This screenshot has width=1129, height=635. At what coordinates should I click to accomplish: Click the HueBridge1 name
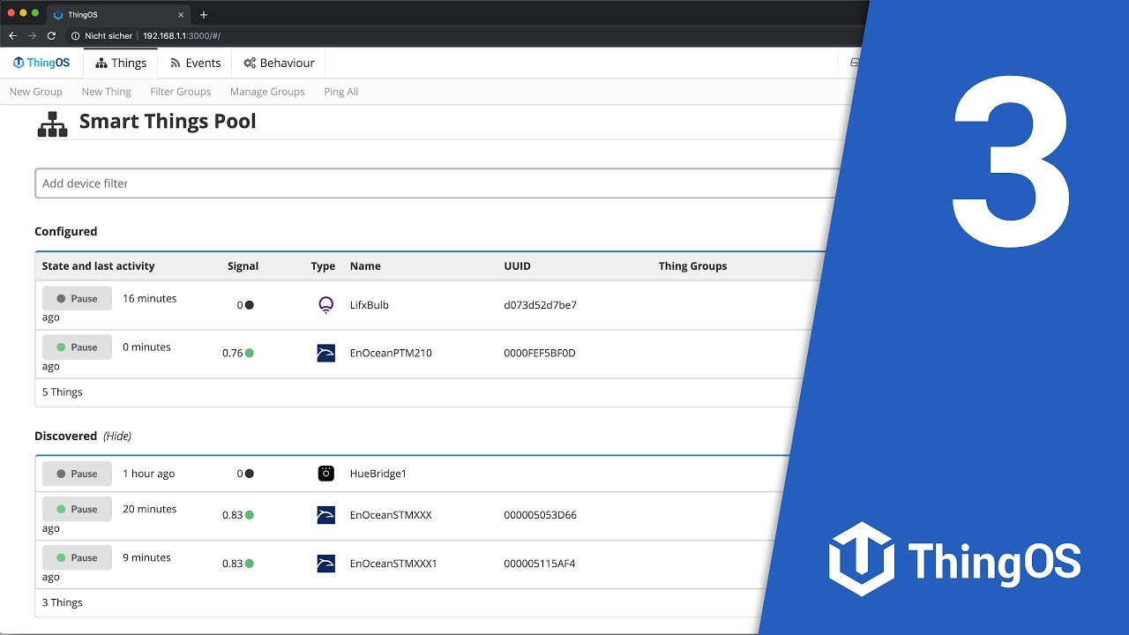378,474
